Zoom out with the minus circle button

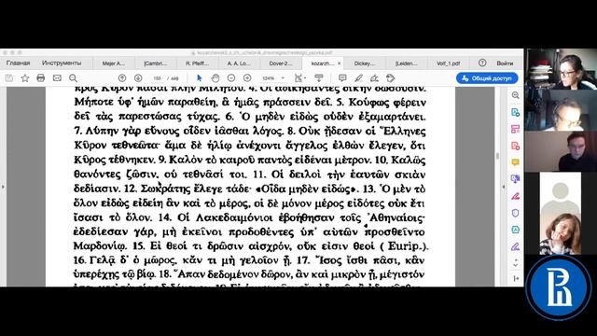[231, 78]
